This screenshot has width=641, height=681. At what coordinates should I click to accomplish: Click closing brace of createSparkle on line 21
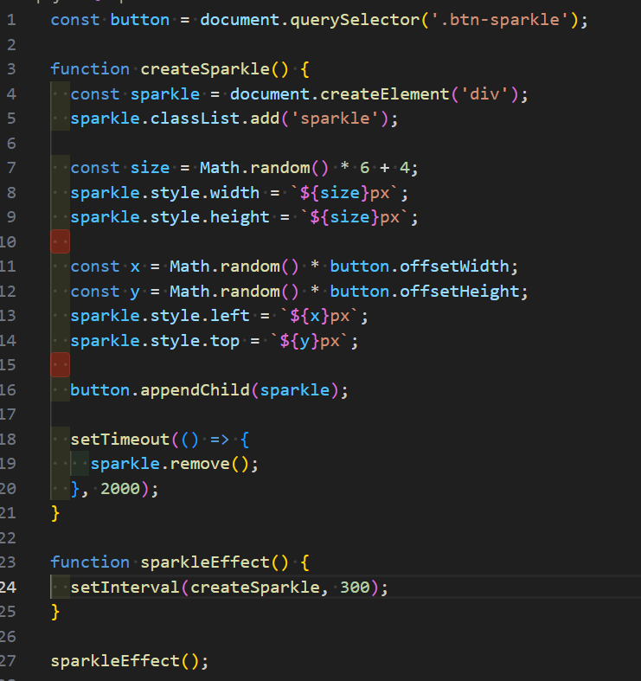click(55, 513)
